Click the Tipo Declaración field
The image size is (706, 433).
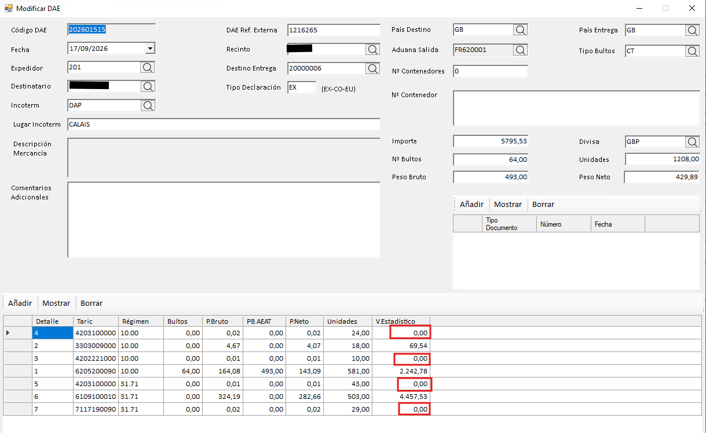[x=302, y=87]
